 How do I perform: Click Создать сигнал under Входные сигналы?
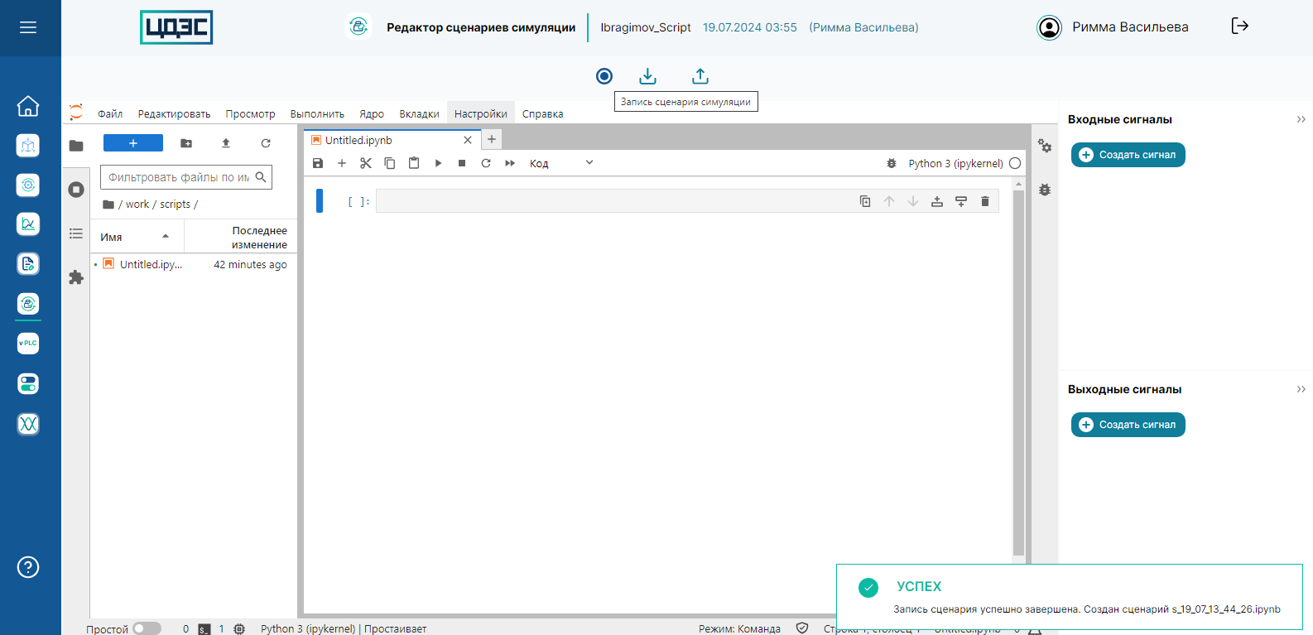[x=1128, y=155]
